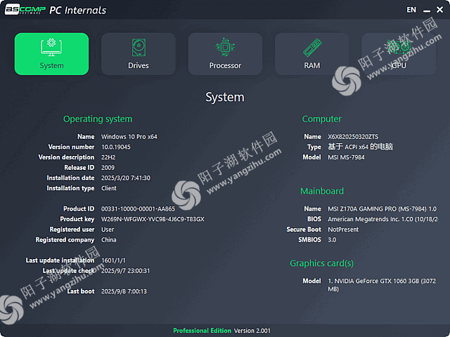Click the PC Internals title text
This screenshot has width=450, height=337.
pos(78,11)
